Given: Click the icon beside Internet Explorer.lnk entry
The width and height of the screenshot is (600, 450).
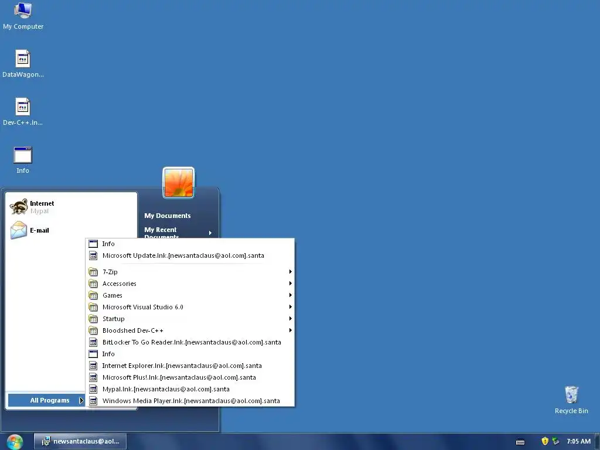Looking at the screenshot, I should [93, 366].
